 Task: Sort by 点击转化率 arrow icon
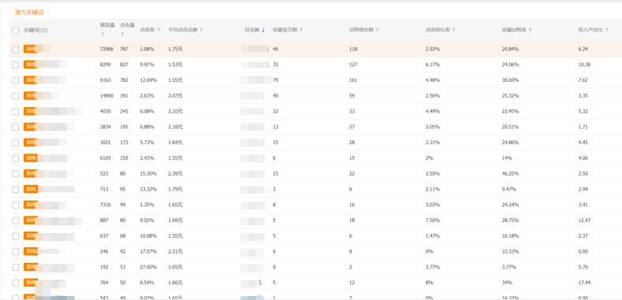click(x=454, y=30)
